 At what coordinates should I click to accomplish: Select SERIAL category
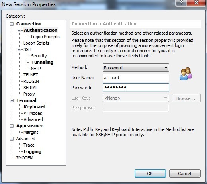coord(31,88)
